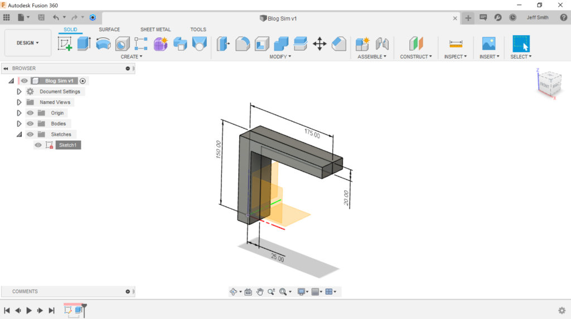Switch to the SURFACE tab
This screenshot has width=571, height=319.
pyautogui.click(x=109, y=30)
